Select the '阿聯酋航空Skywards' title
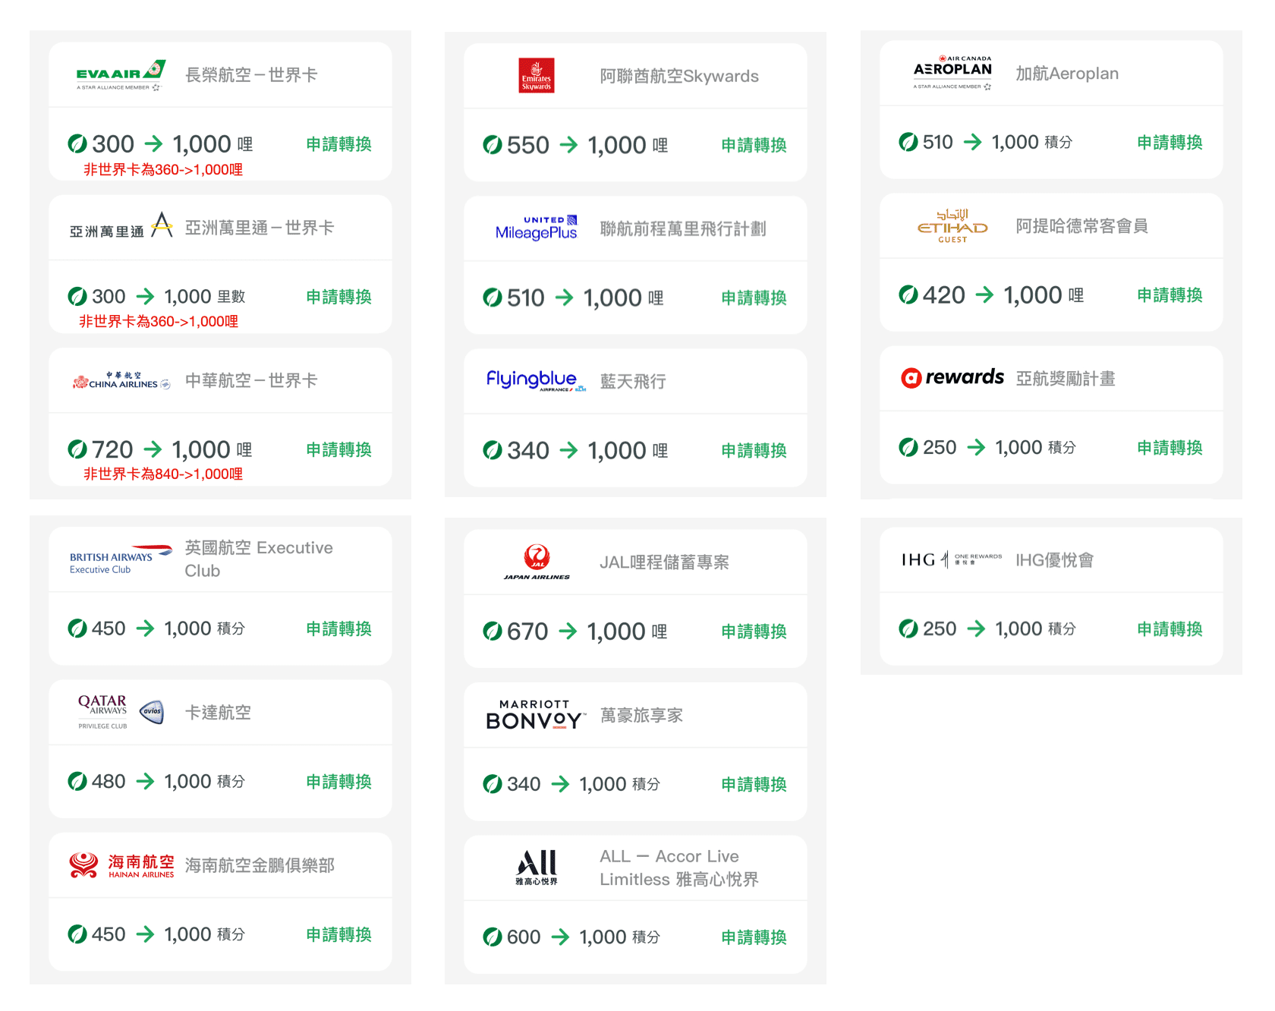Image resolution: width=1275 pixels, height=1011 pixels. (679, 76)
